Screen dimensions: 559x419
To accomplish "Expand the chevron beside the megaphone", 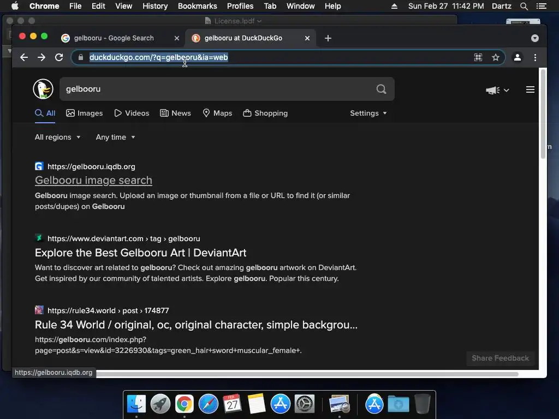I will (506, 90).
